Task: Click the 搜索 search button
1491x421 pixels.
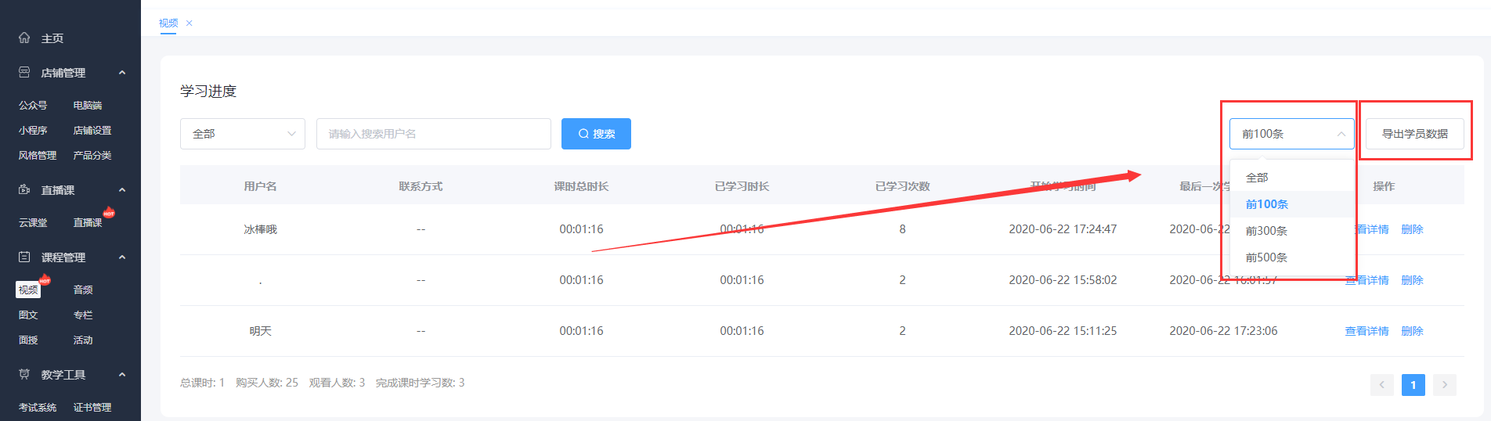Action: pos(596,134)
